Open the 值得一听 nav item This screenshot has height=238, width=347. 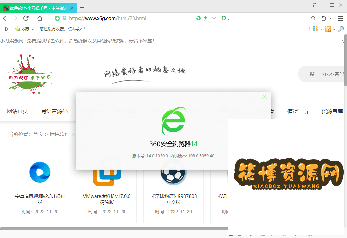[298, 111]
